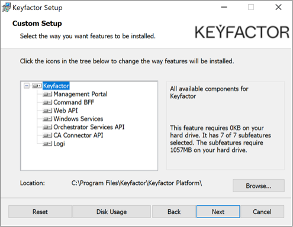Click the CA Connector API drive icon

point(47,135)
